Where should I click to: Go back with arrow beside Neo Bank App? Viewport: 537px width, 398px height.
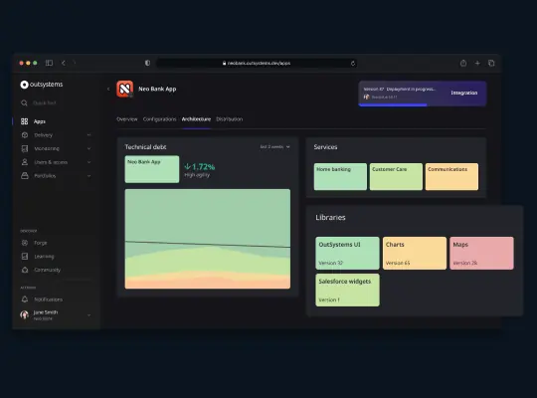pos(108,90)
